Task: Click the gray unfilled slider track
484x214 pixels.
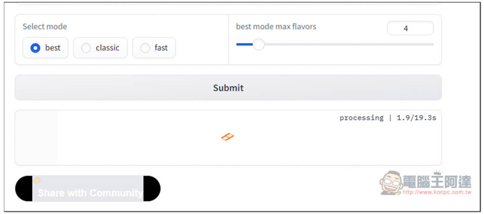Action: tap(349, 44)
